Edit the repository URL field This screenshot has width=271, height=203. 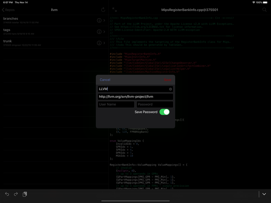pyautogui.click(x=135, y=97)
